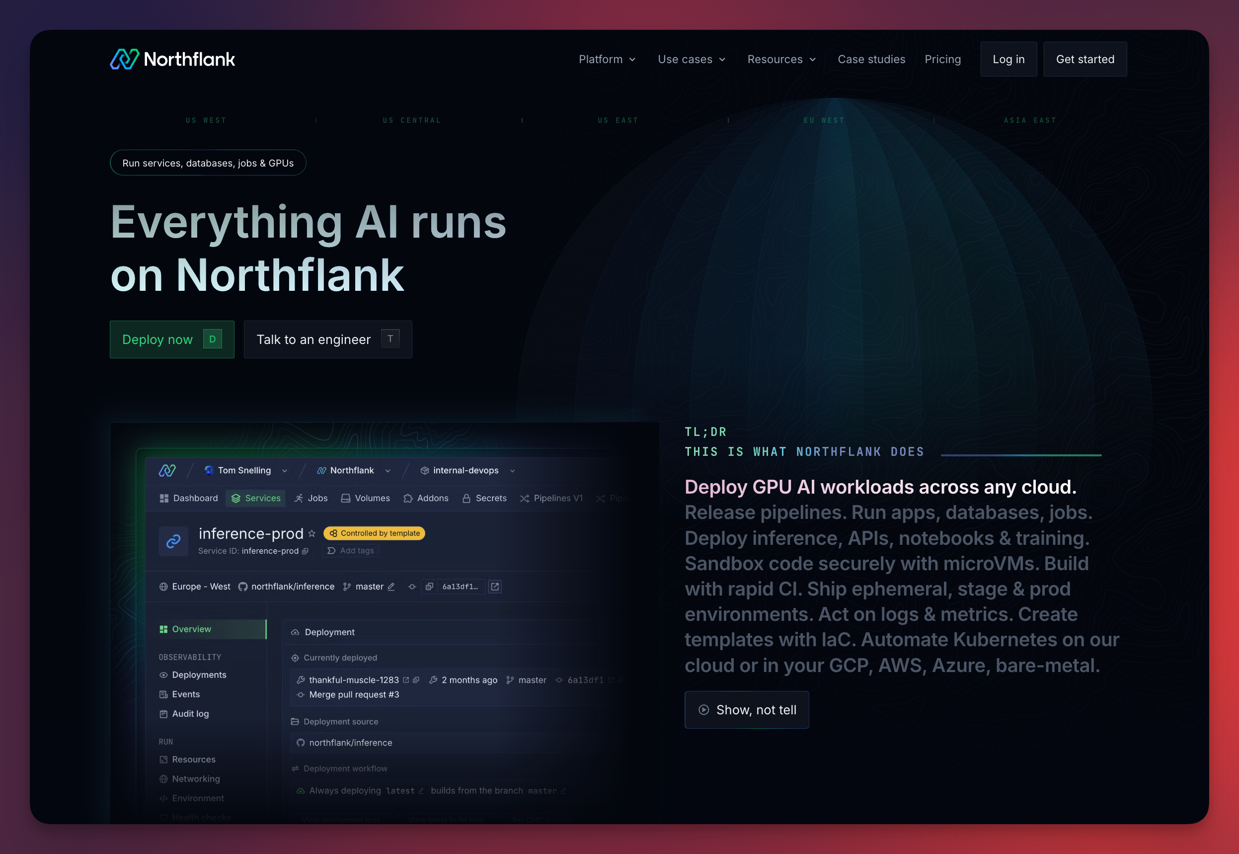Go to the Pricing page

pyautogui.click(x=942, y=59)
